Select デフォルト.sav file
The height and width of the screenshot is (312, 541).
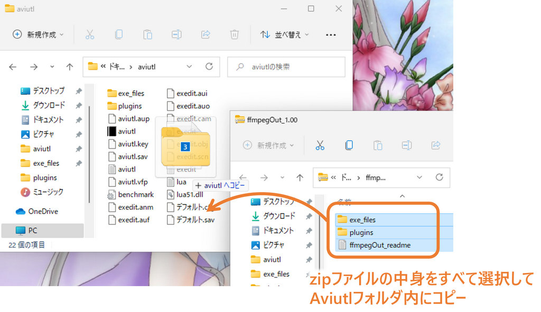pos(191,220)
